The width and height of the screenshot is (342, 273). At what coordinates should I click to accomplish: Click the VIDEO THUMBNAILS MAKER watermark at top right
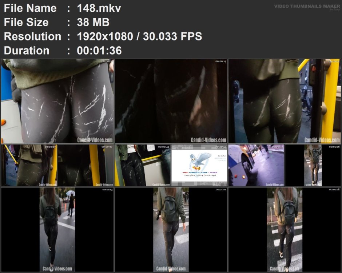pos(307,7)
